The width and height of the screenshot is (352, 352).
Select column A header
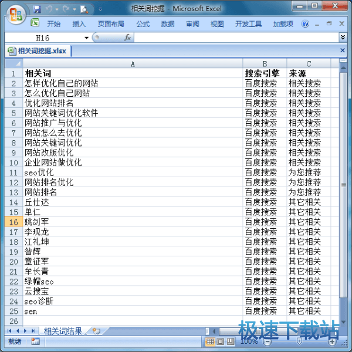(x=133, y=64)
